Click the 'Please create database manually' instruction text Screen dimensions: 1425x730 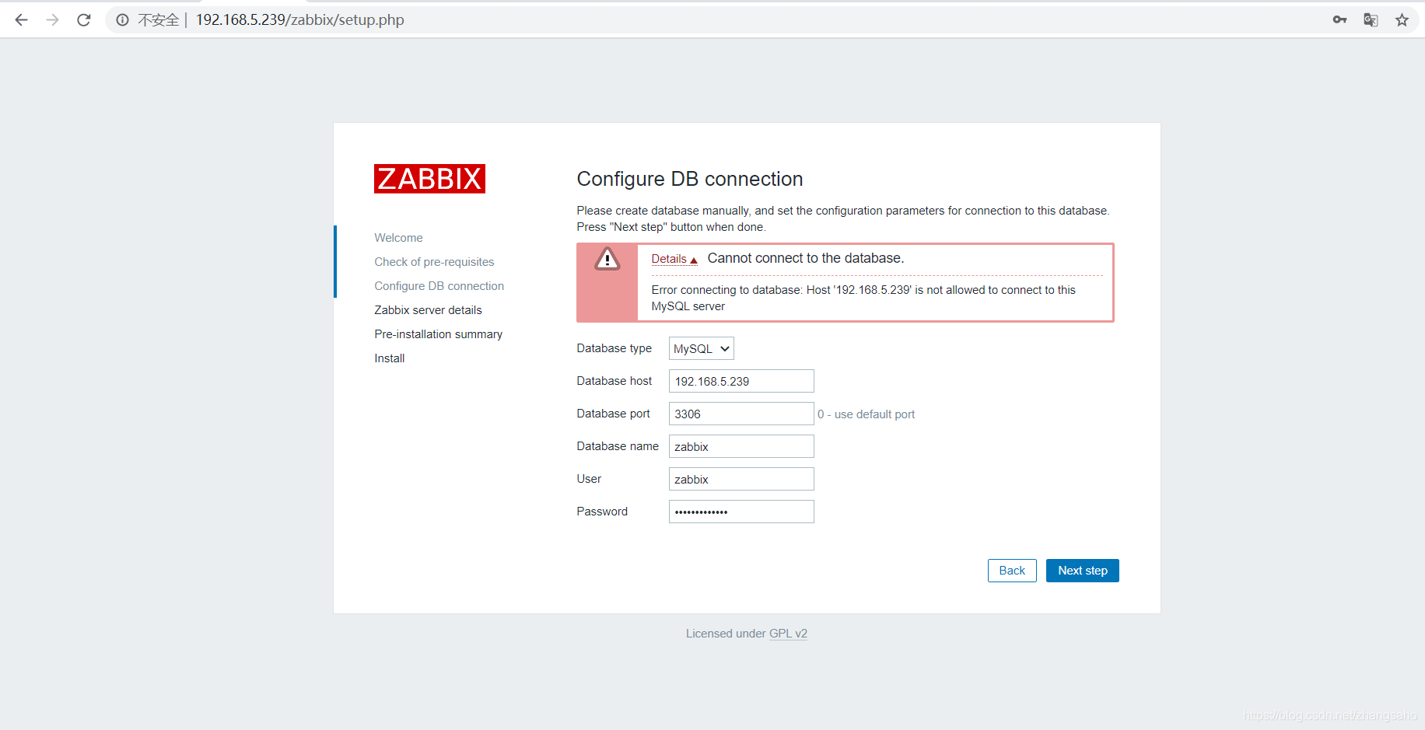843,218
